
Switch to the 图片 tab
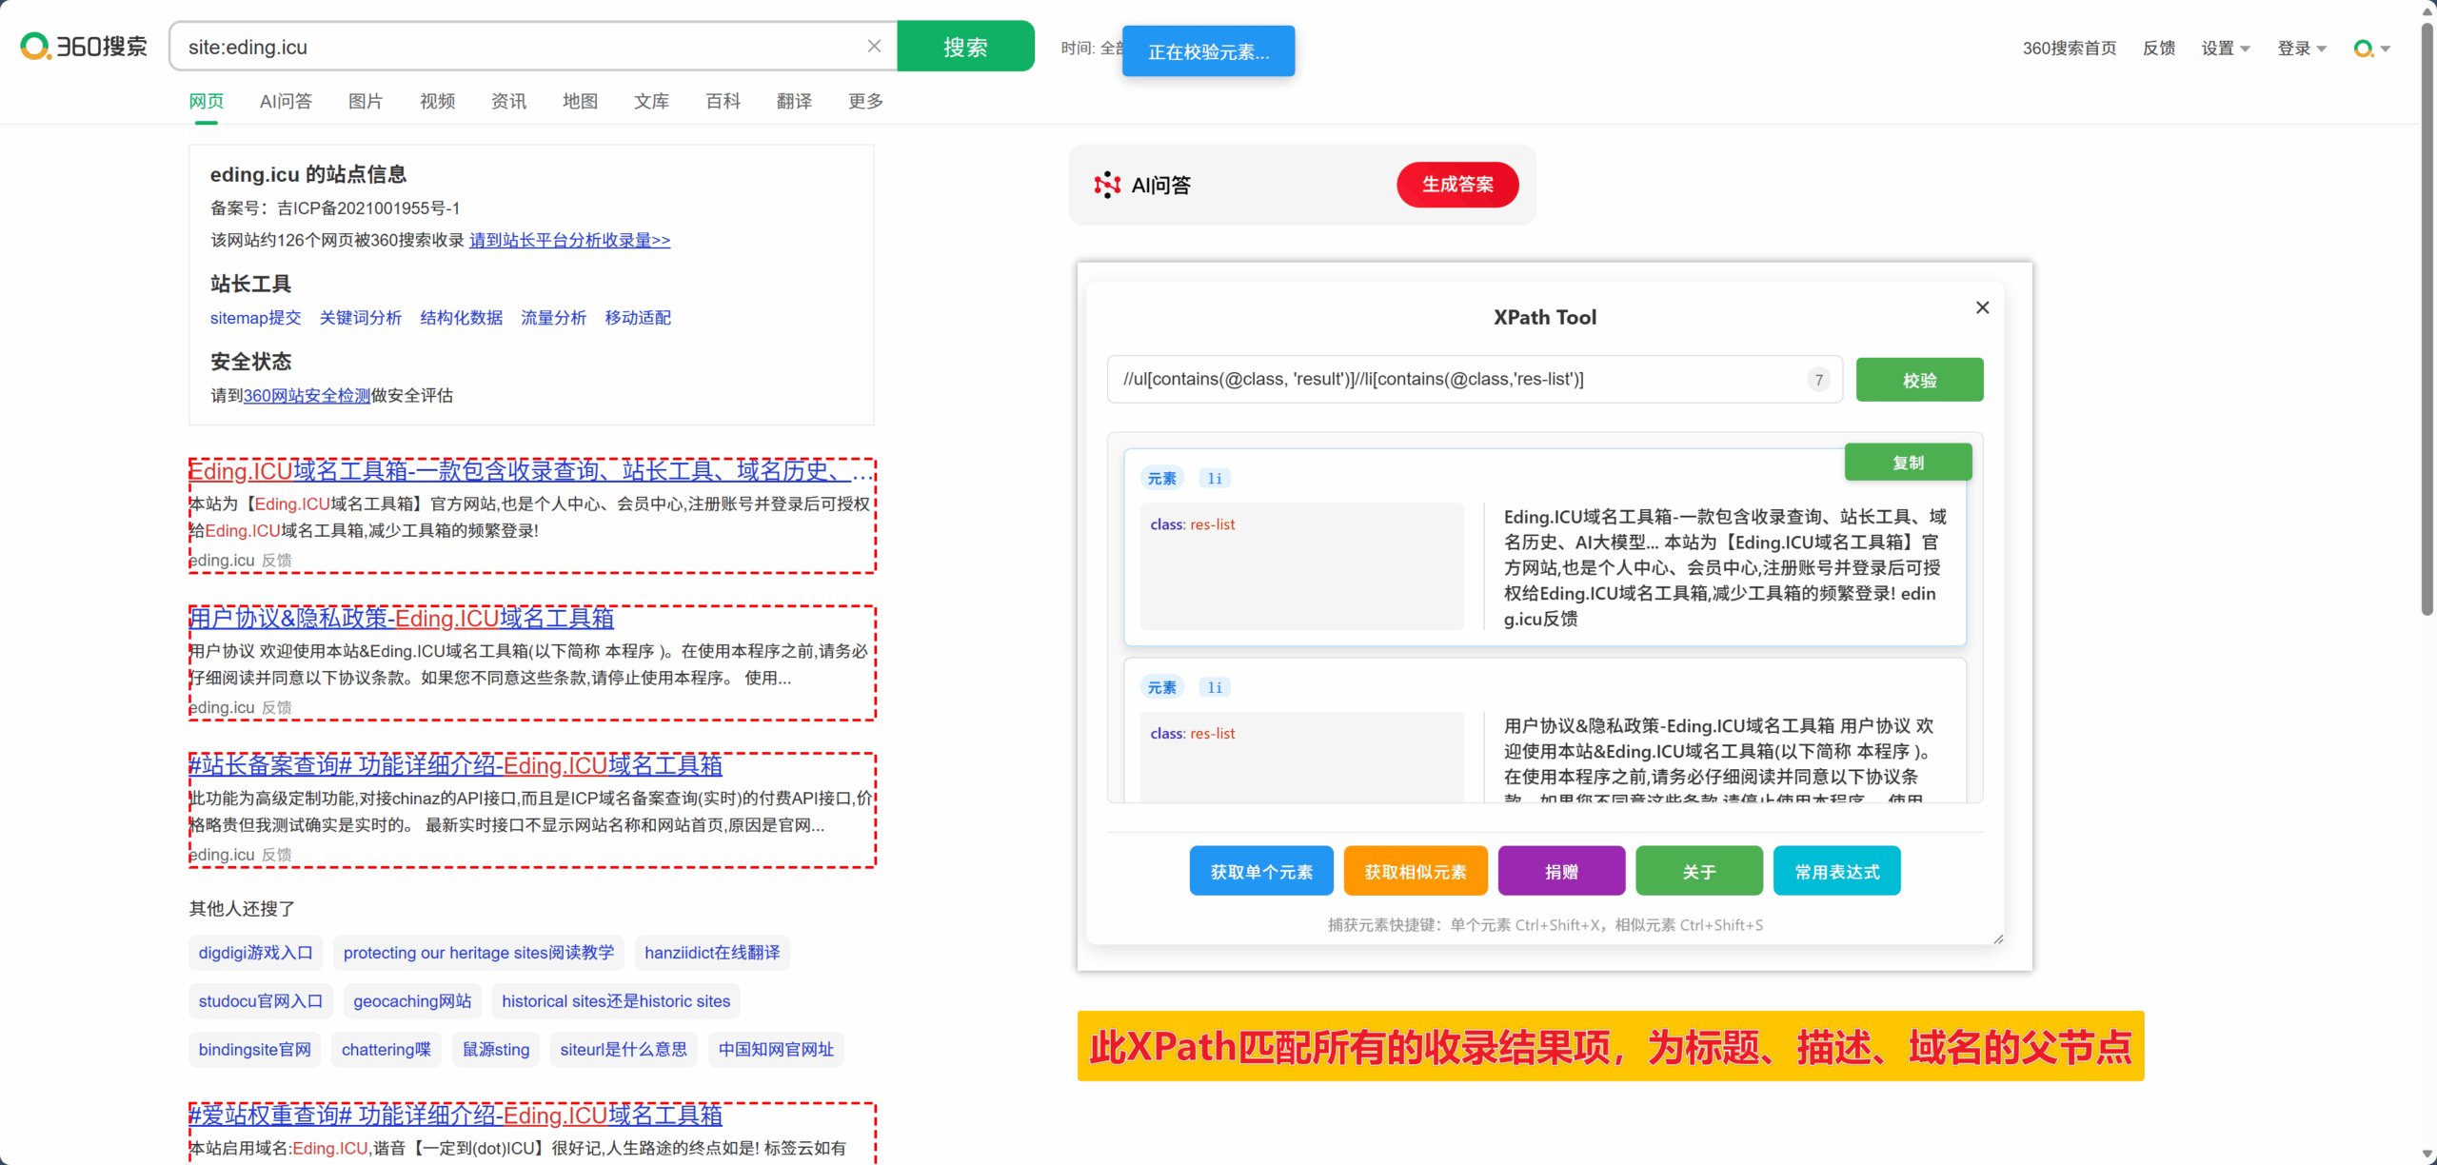click(366, 101)
